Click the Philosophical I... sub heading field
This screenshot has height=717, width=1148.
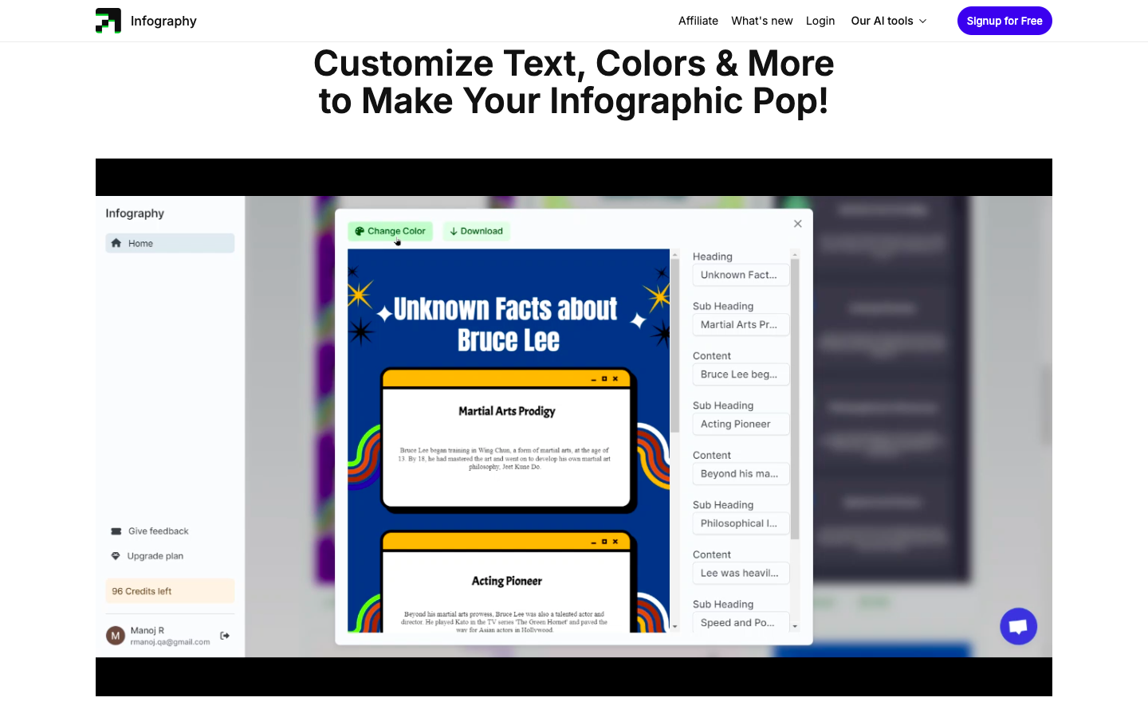(x=741, y=523)
